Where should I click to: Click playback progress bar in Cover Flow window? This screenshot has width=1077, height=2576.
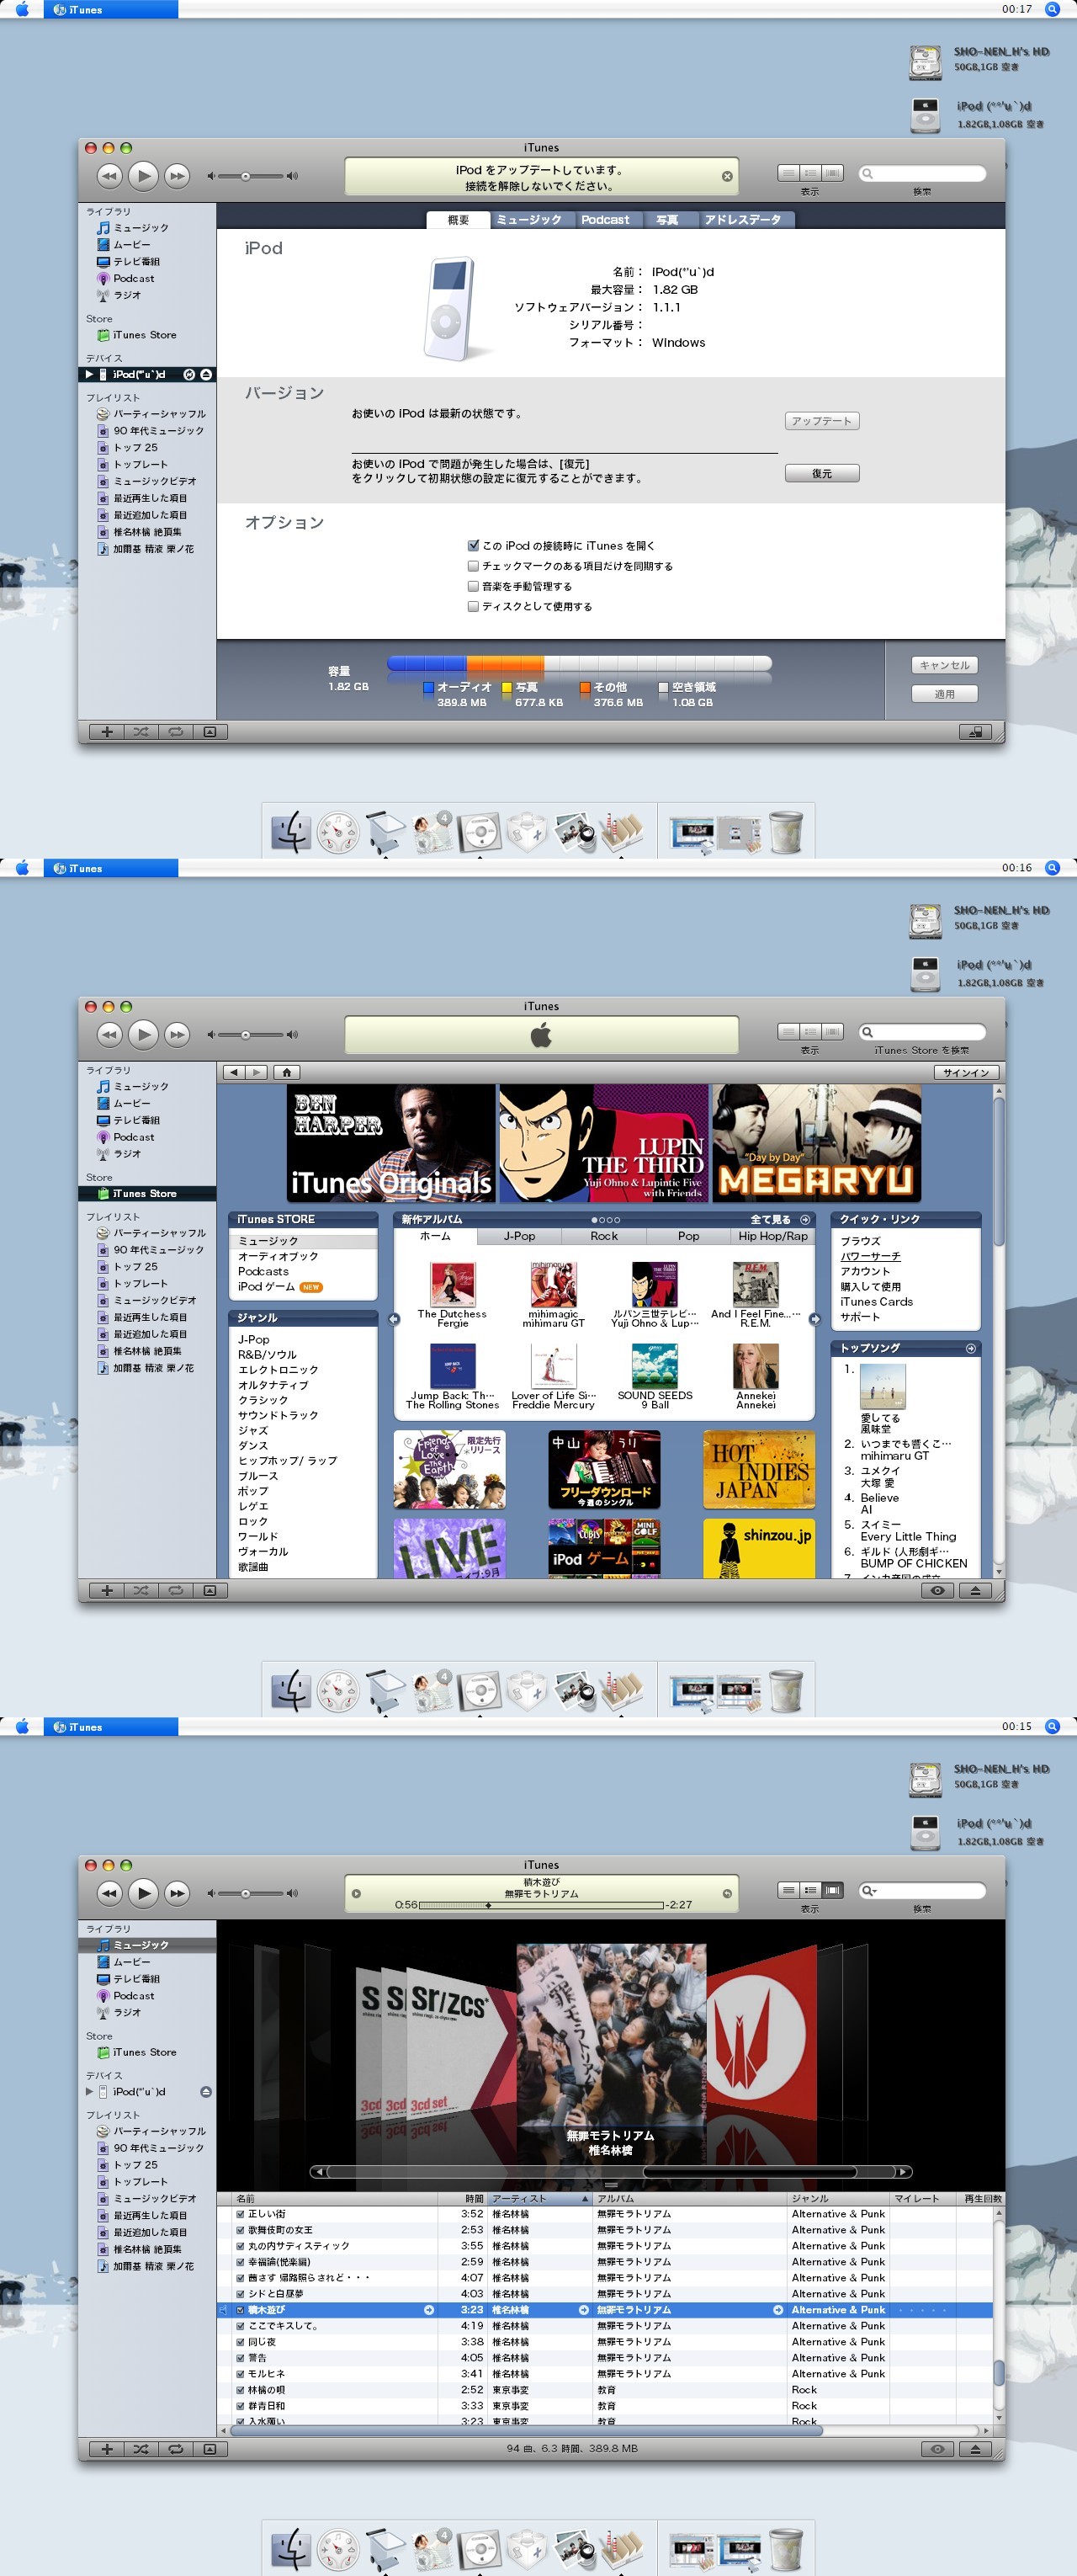click(x=542, y=1906)
